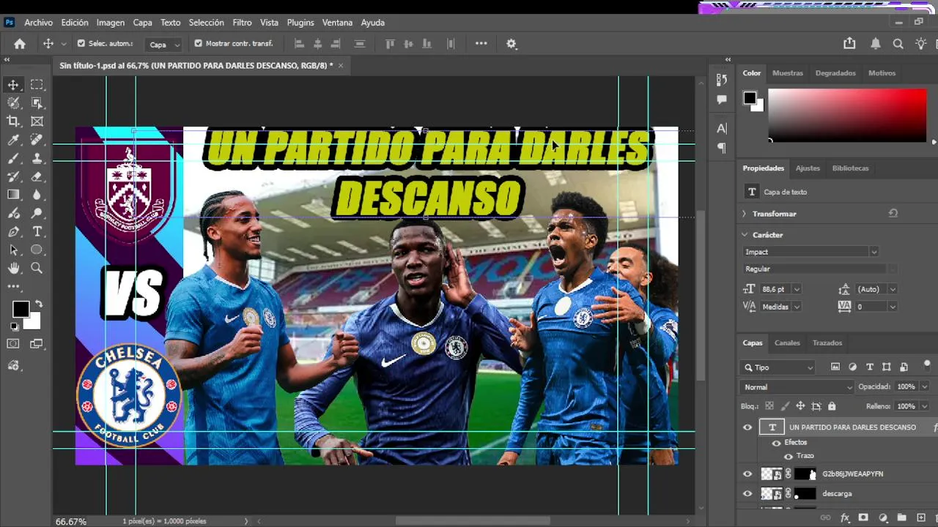The image size is (938, 527).
Task: Select the Spot Healing Brush tool
Action: (37, 140)
